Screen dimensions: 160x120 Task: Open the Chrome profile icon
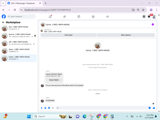pyautogui.click(x=151, y=10)
